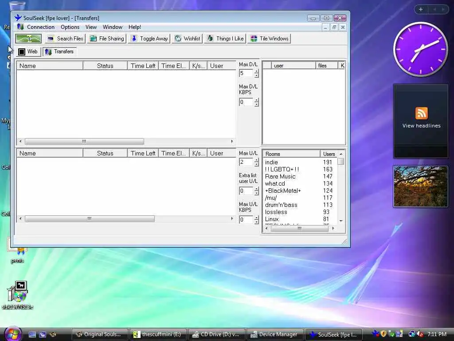
Task: Click the Max D/L KBPS field
Action: point(246,102)
